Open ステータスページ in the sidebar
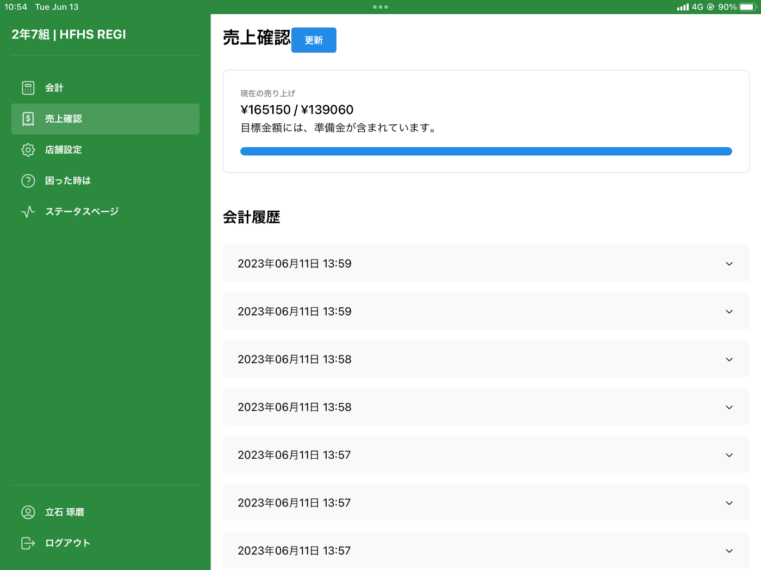Screen dimensions: 761x570 click(105, 212)
